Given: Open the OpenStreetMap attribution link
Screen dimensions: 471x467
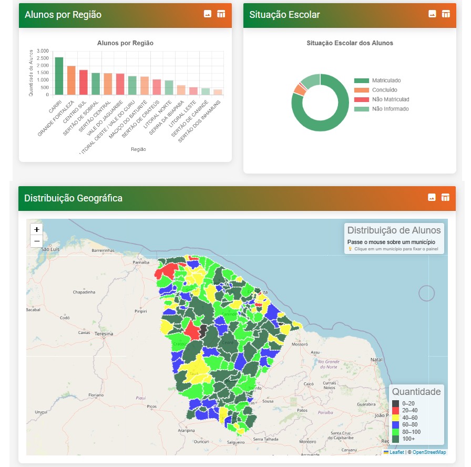Looking at the screenshot, I should coord(429,452).
